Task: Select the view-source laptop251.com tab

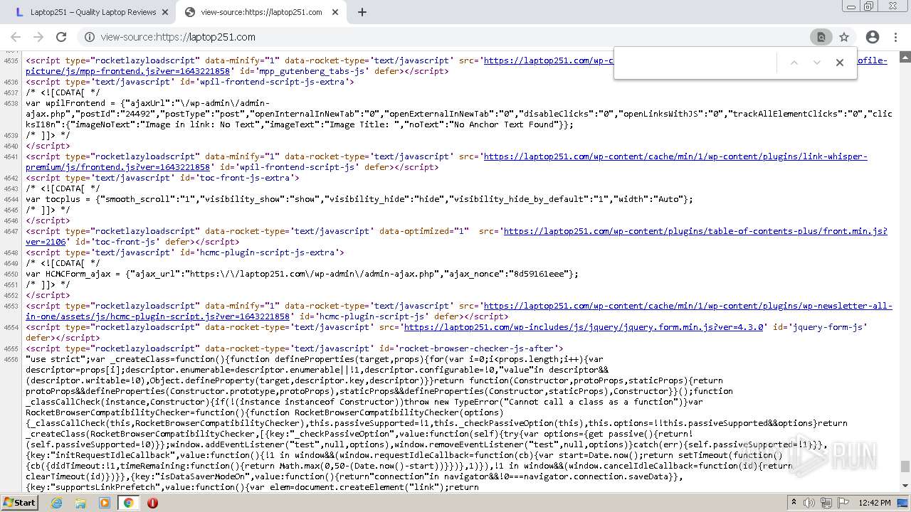Action: click(x=260, y=12)
